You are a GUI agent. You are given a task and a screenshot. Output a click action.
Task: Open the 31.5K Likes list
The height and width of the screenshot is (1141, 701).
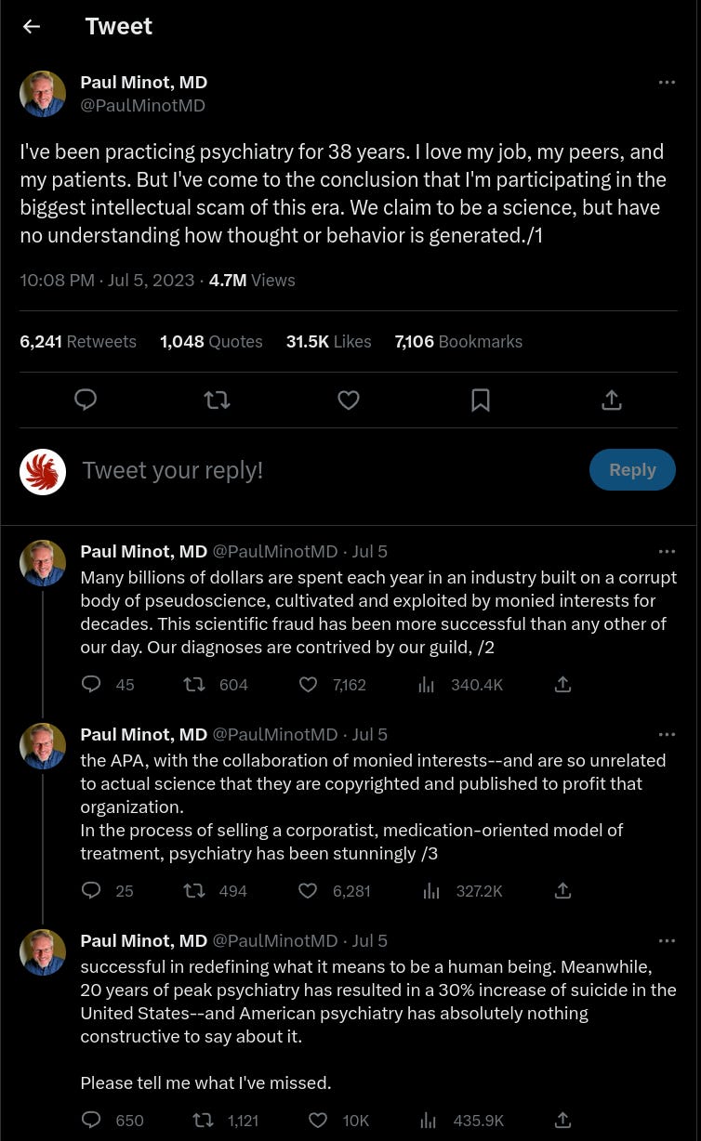(328, 342)
